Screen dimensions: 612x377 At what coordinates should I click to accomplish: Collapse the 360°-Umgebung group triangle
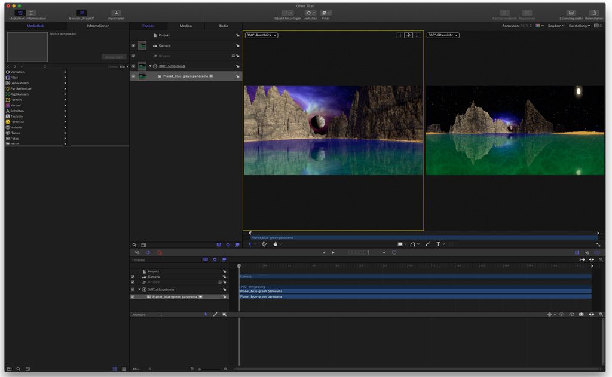[x=150, y=66]
